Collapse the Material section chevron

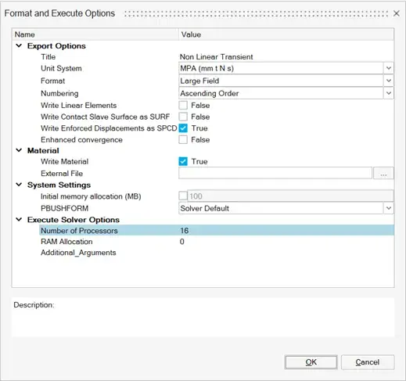click(19, 150)
